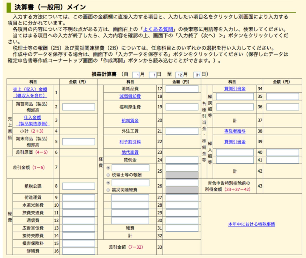
Task: Click the amount field in row 27
Action: (182, 197)
